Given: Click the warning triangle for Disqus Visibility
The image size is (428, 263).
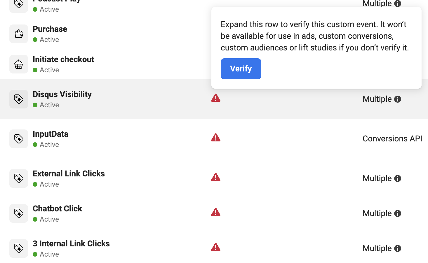Looking at the screenshot, I should click(216, 98).
